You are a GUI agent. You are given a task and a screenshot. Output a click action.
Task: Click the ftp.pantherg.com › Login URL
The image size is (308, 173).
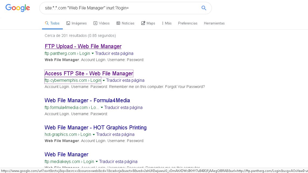point(67,53)
